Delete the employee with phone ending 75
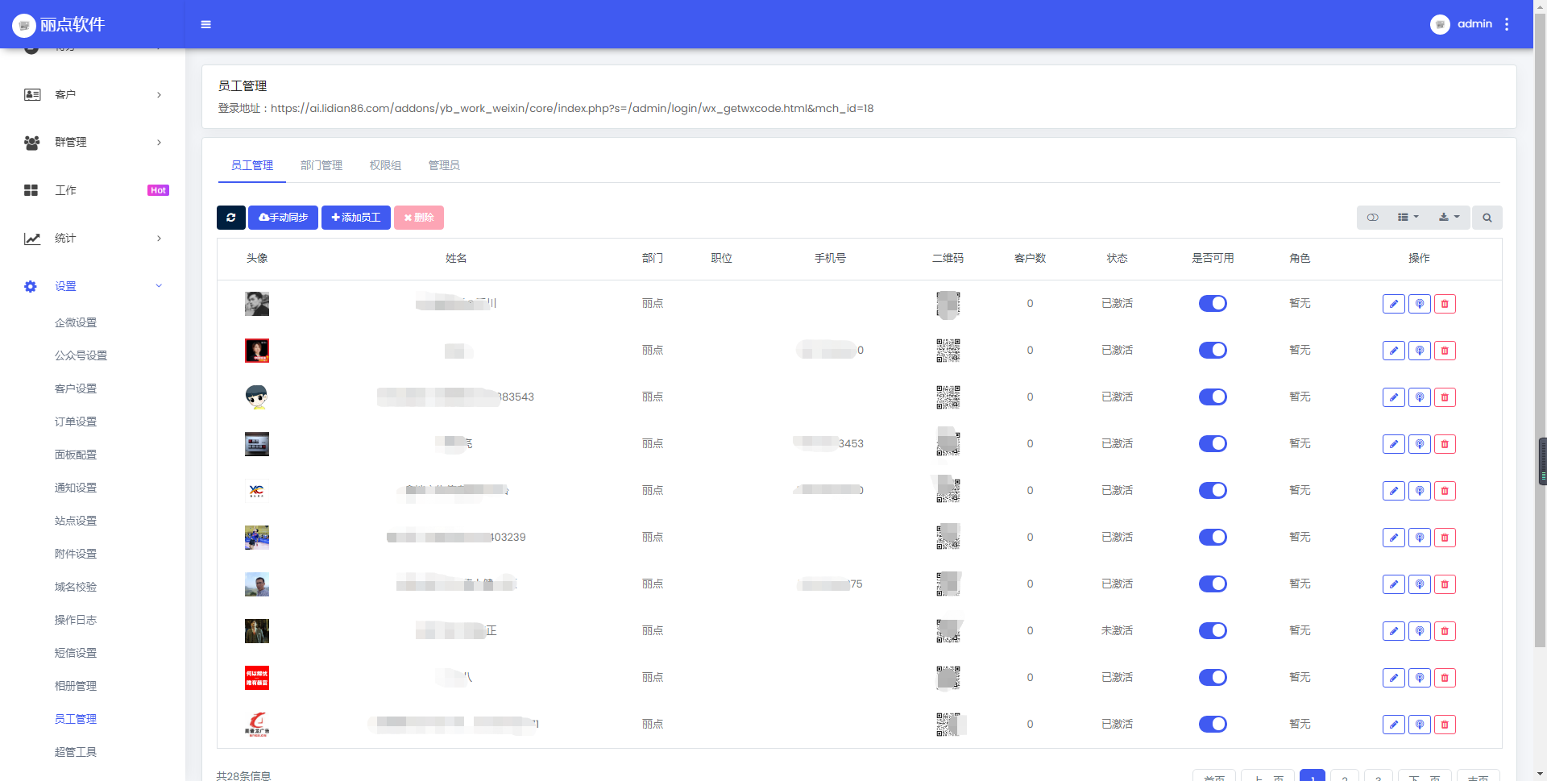The width and height of the screenshot is (1547, 781). click(x=1445, y=584)
